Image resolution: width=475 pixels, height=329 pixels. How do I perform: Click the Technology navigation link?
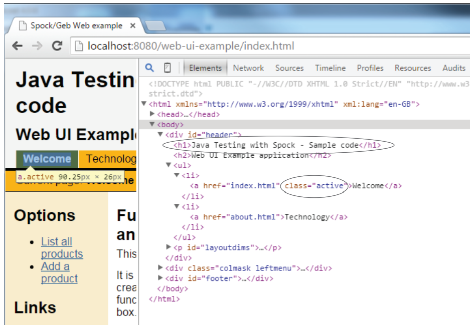[x=110, y=159]
